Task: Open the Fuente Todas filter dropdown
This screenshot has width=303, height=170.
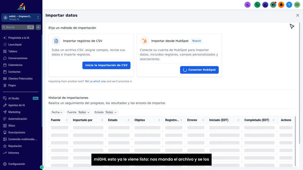Action: coord(78,112)
